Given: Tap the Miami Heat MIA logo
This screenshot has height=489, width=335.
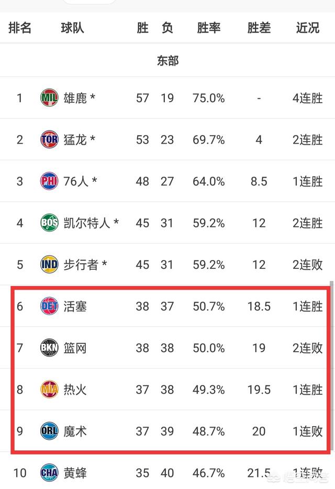Looking at the screenshot, I should [x=49, y=389].
